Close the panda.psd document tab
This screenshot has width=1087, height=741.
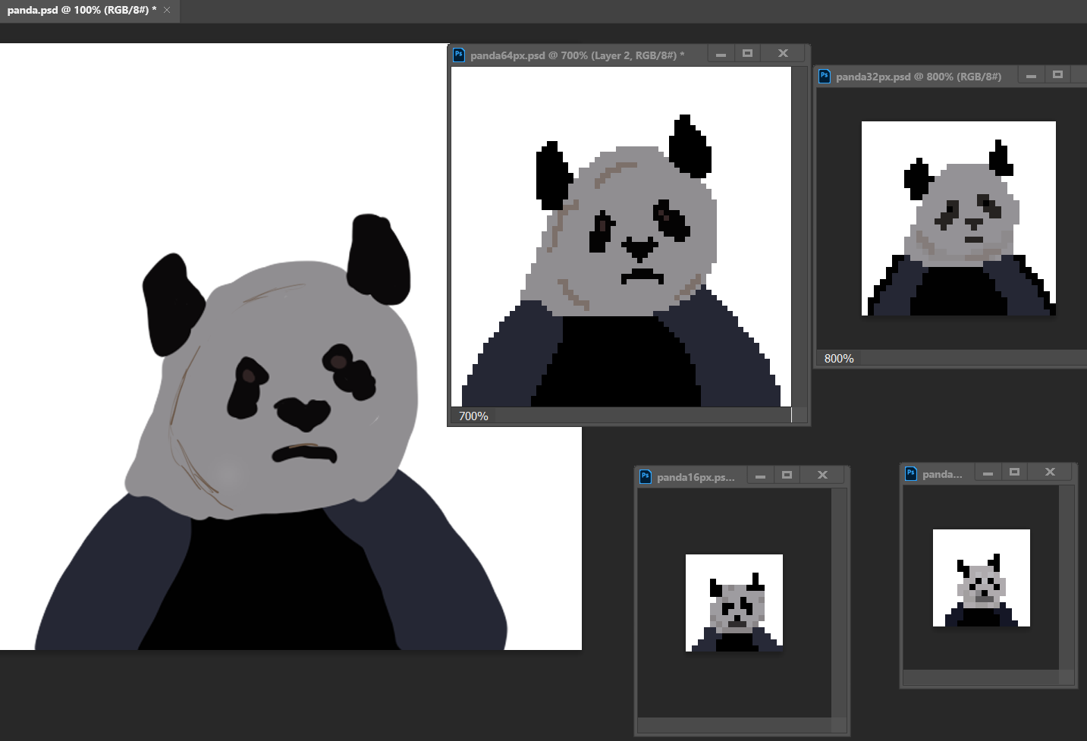point(167,11)
